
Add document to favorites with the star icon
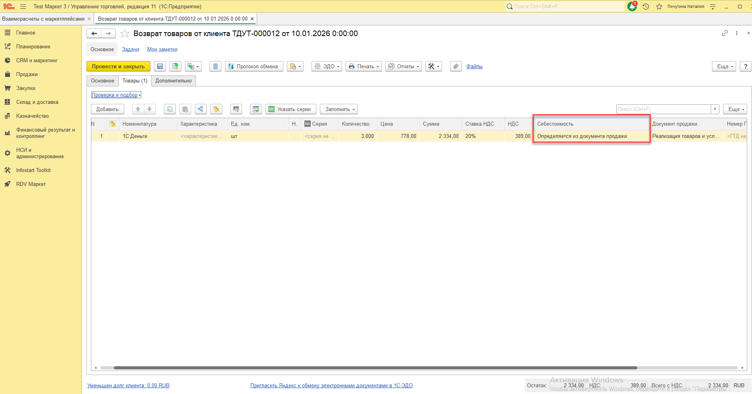(x=125, y=34)
